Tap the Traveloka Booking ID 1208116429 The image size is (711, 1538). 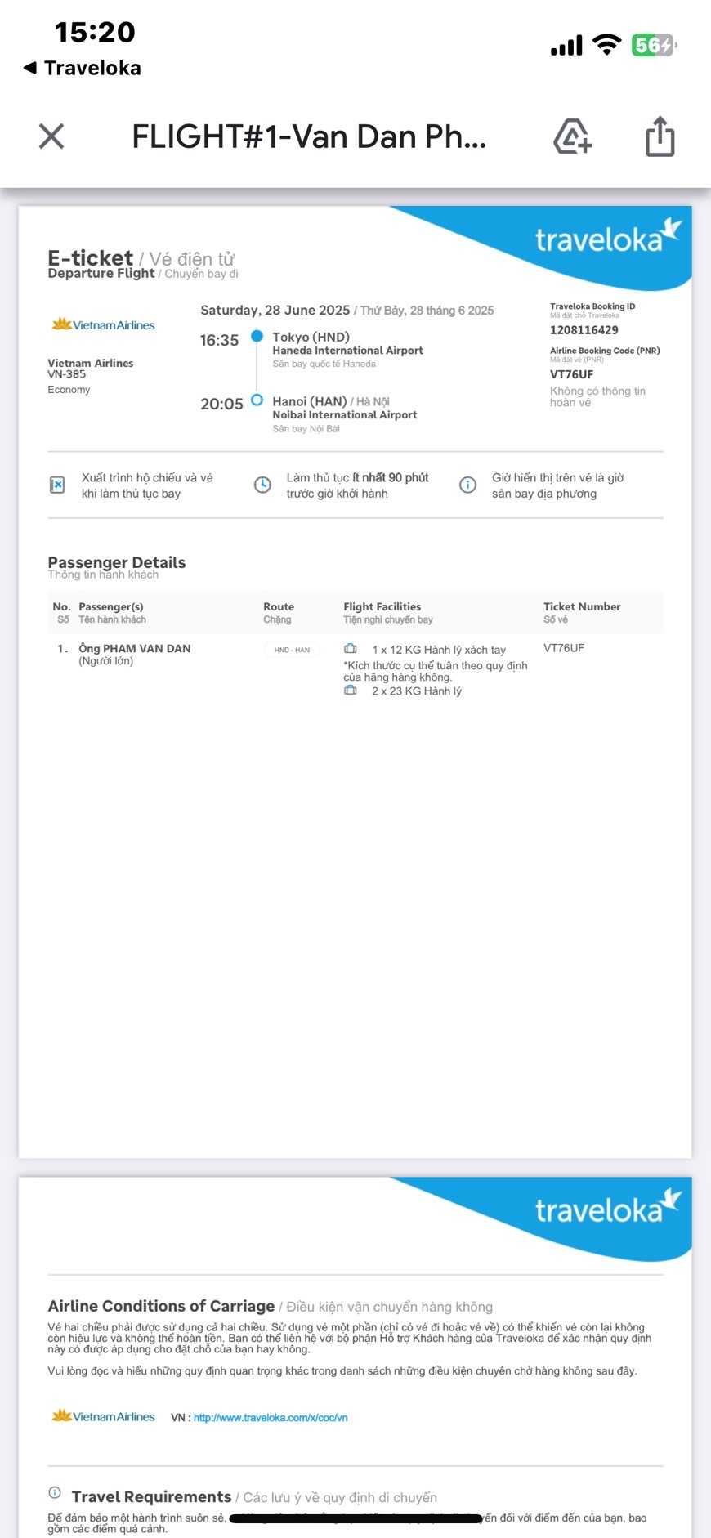point(584,330)
